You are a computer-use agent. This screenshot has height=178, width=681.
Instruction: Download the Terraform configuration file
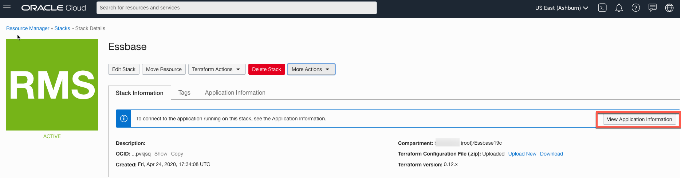[x=551, y=154]
